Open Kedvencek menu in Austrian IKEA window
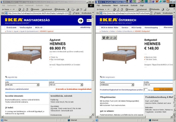Screen dimensions: 176x122 pyautogui.click(x=124, y=6)
